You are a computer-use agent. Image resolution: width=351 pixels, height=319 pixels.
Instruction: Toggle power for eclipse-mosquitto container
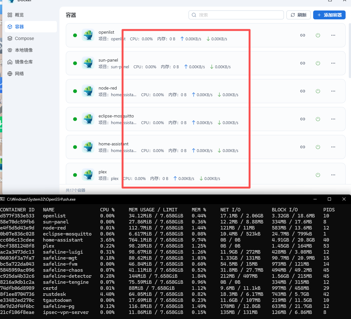(318, 119)
